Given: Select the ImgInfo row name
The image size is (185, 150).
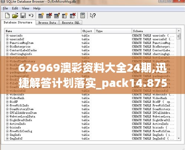Looking at the screenshot, I should [x=15, y=135].
